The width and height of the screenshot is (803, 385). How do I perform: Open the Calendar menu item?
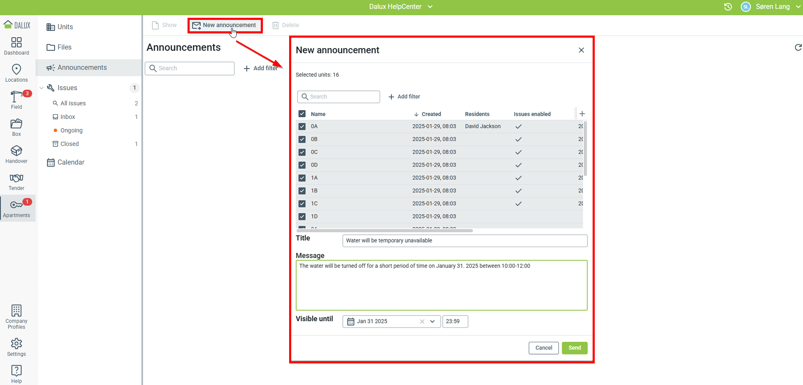point(71,162)
